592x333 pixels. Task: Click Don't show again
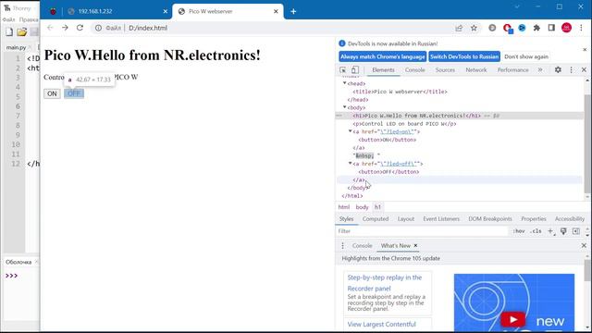pos(526,56)
